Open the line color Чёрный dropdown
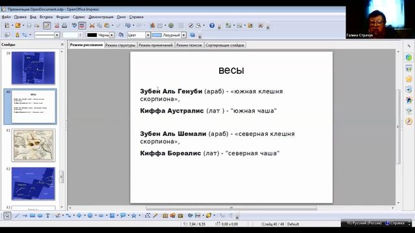The image size is (415, 233). click(112, 35)
